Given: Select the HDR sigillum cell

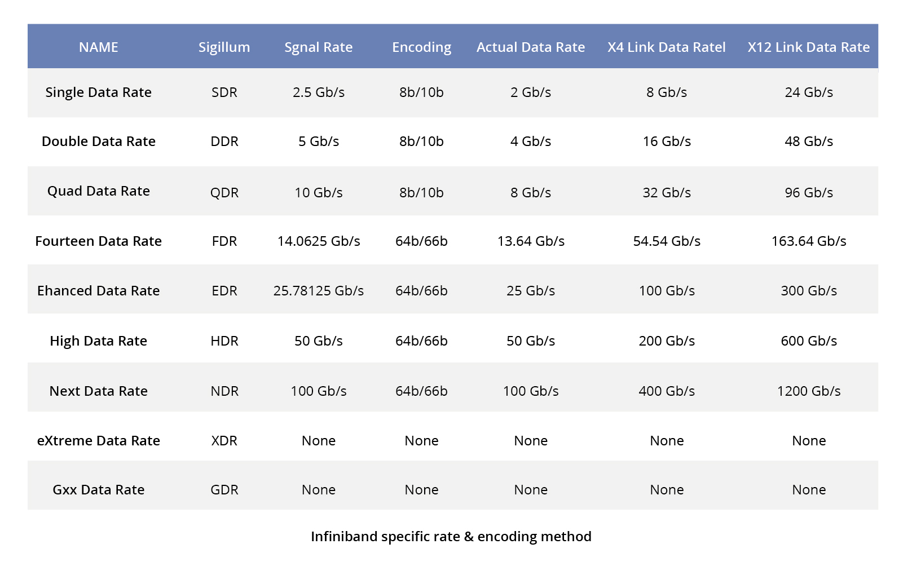Looking at the screenshot, I should (x=224, y=341).
